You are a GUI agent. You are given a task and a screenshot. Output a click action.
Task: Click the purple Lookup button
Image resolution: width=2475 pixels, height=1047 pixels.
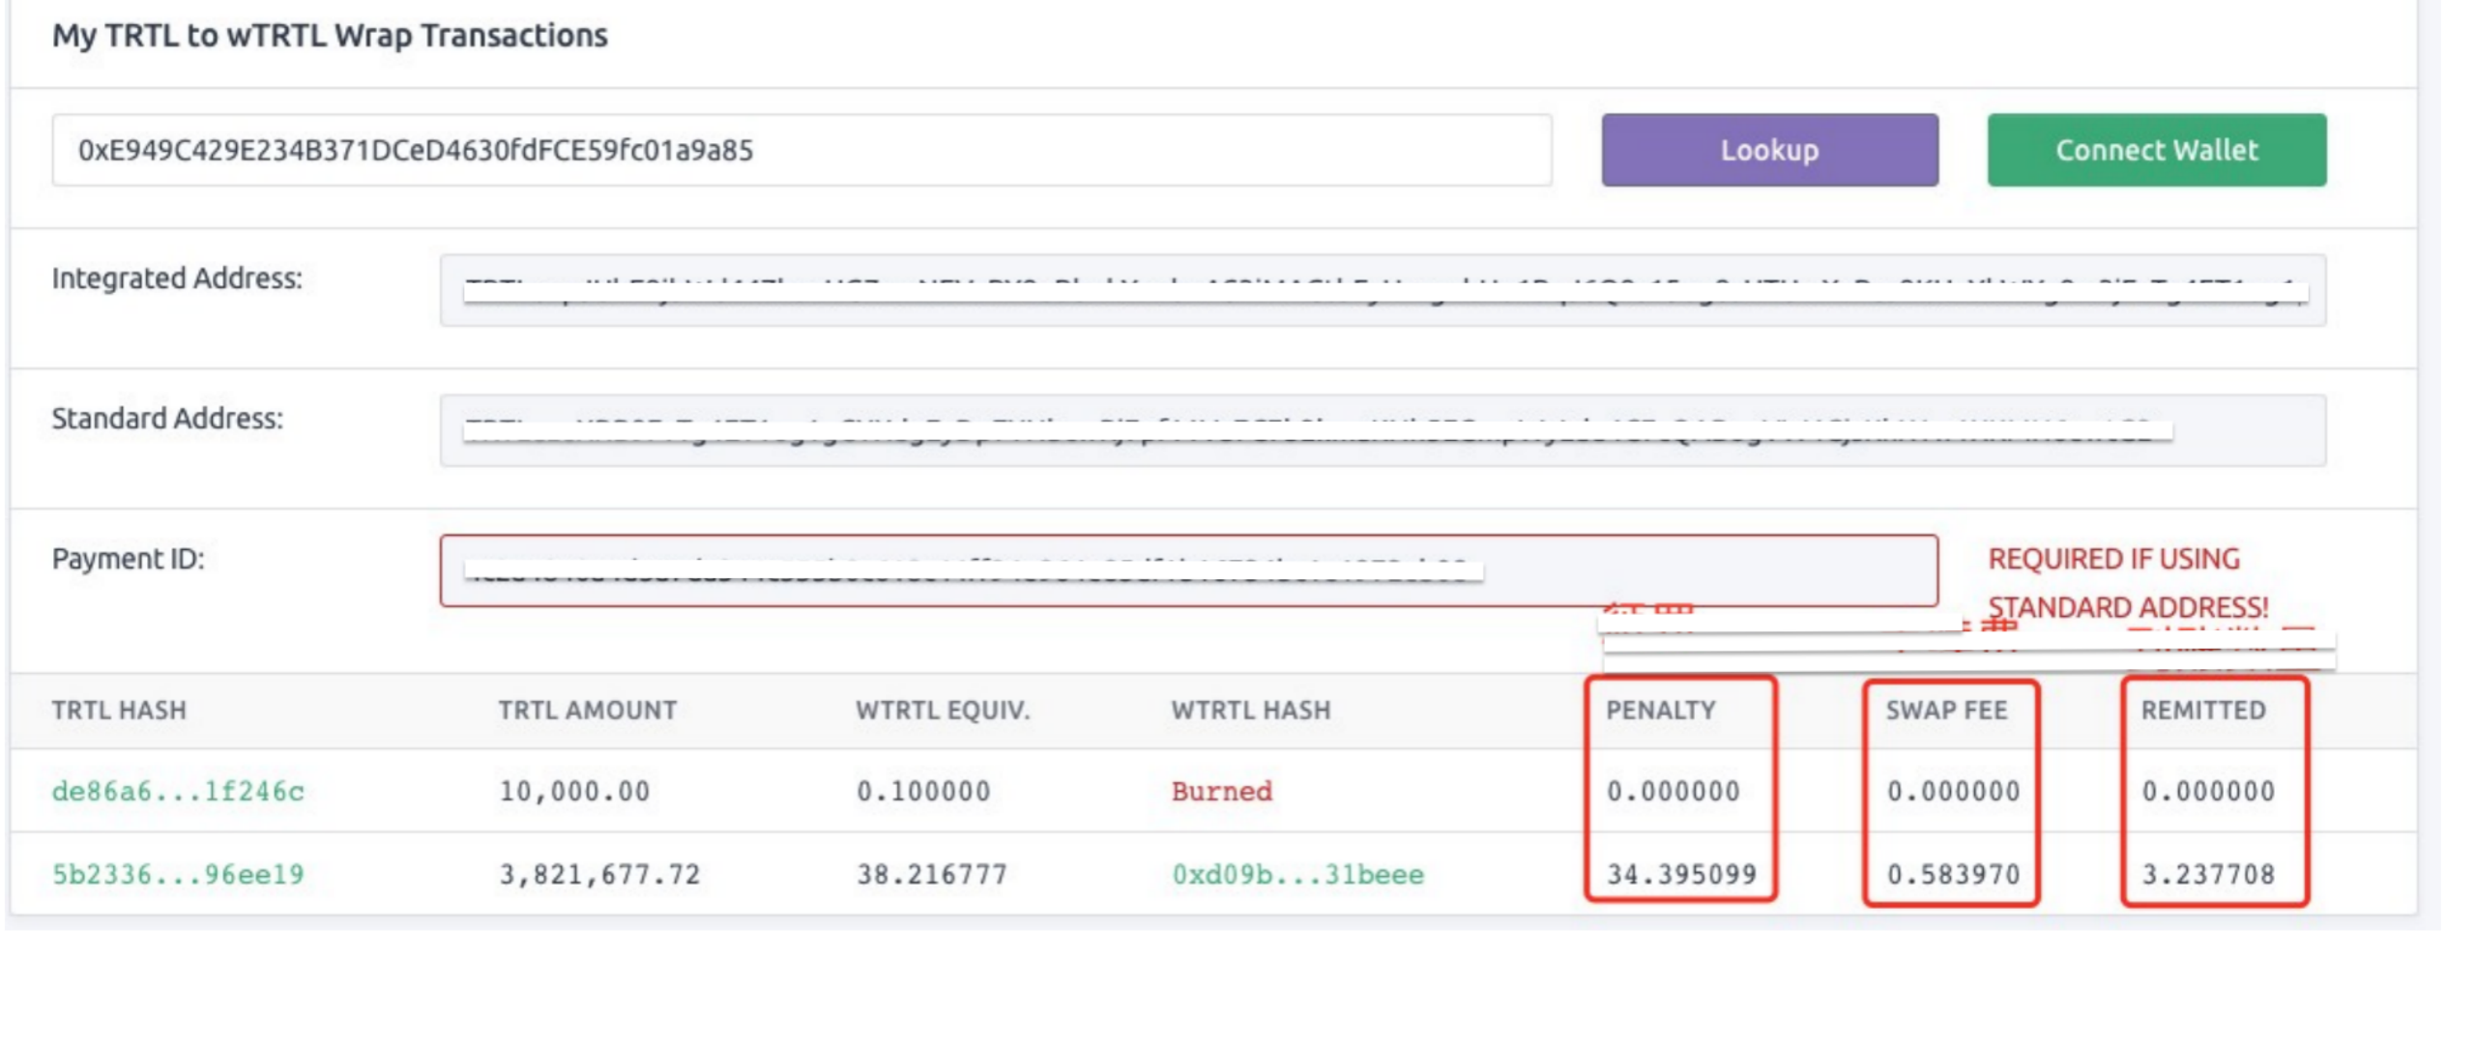[1769, 150]
